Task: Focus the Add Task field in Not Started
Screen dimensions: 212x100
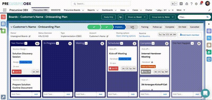Action: coord(21,94)
